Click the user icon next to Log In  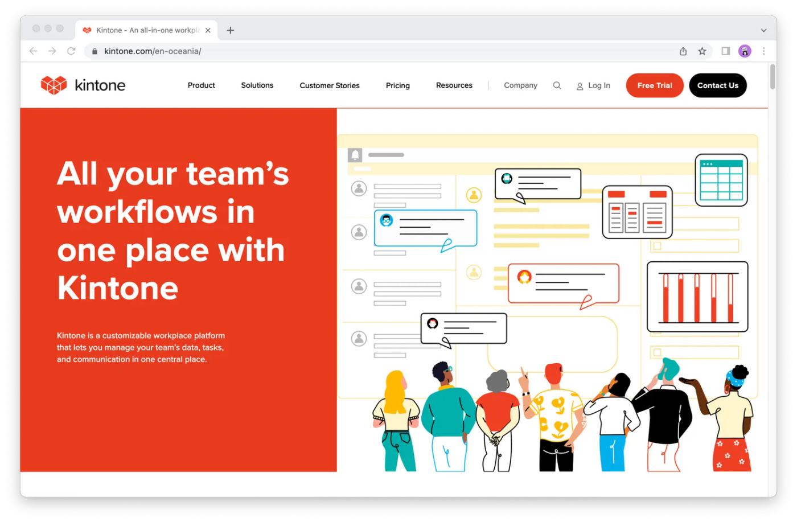[579, 85]
